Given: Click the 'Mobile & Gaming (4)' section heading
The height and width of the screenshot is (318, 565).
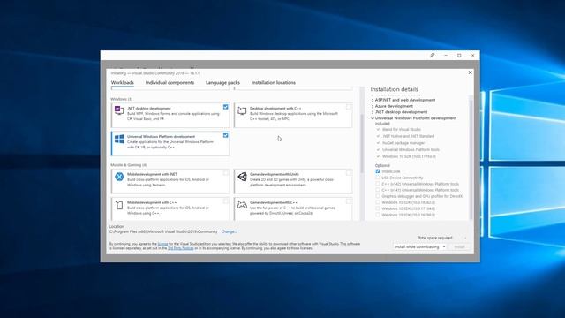Looking at the screenshot, I should tap(129, 165).
